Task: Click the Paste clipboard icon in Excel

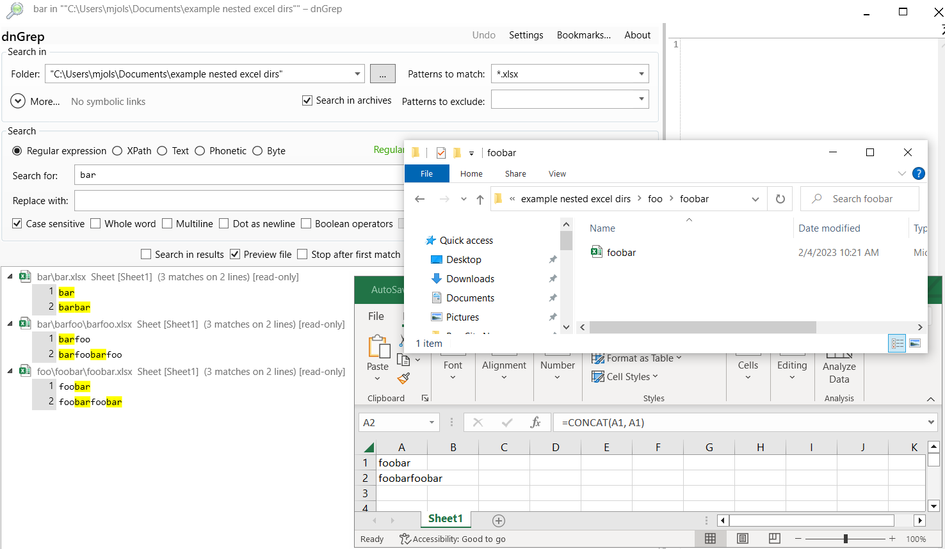Action: (x=378, y=347)
